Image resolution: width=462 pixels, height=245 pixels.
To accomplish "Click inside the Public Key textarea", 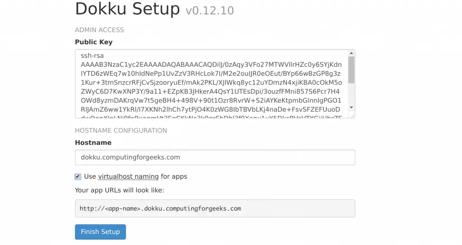I will click(211, 84).
